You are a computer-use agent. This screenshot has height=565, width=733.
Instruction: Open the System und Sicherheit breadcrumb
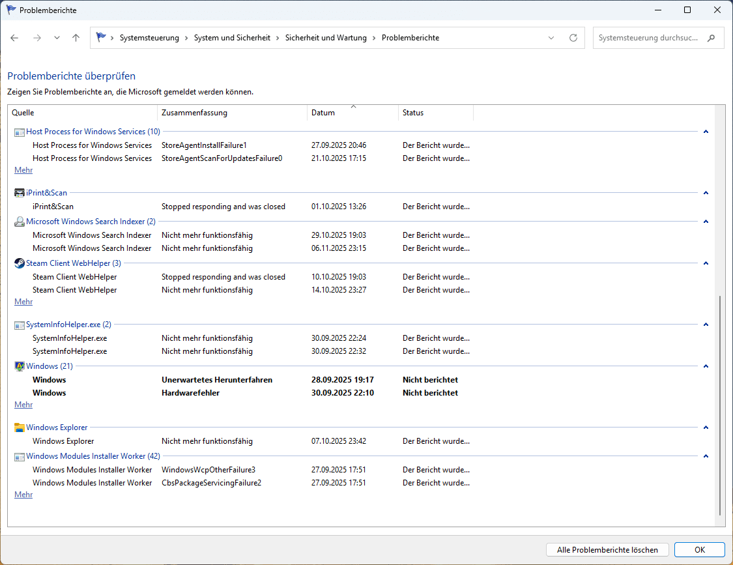point(232,38)
